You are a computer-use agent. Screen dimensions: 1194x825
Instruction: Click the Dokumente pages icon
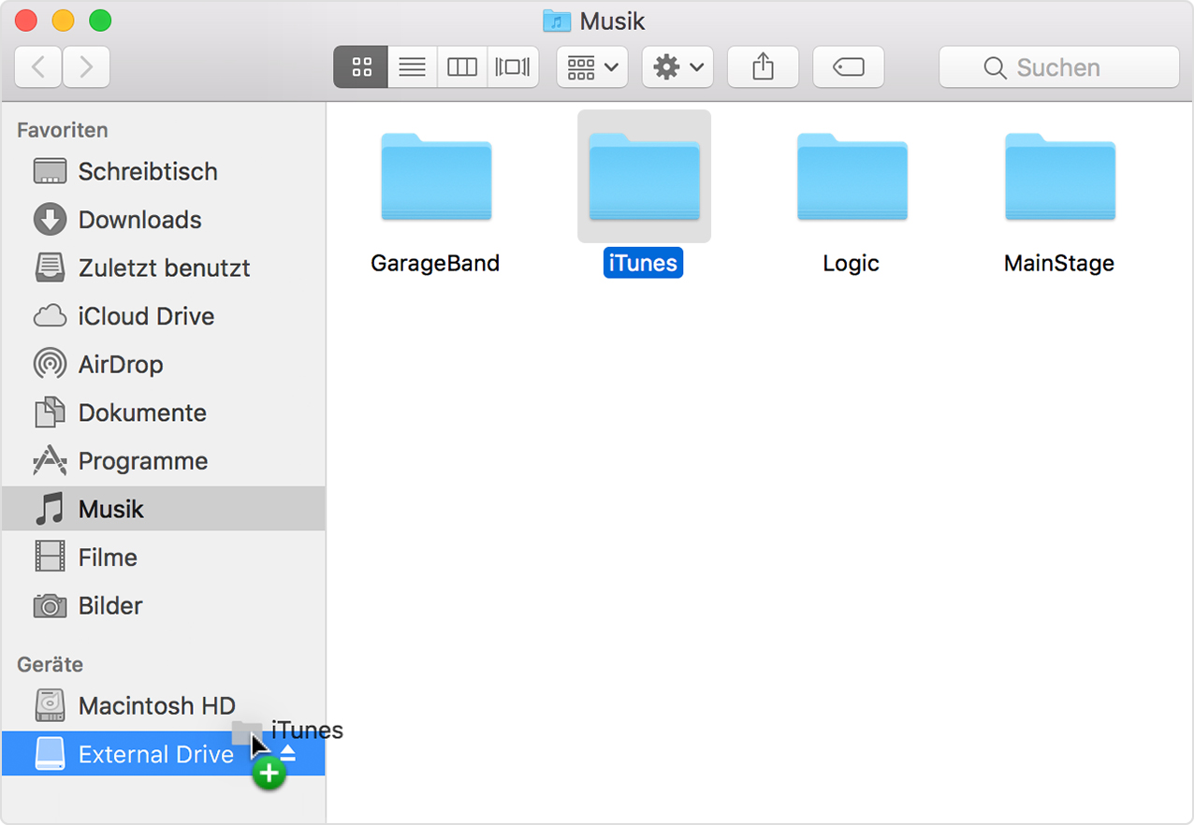coord(50,412)
